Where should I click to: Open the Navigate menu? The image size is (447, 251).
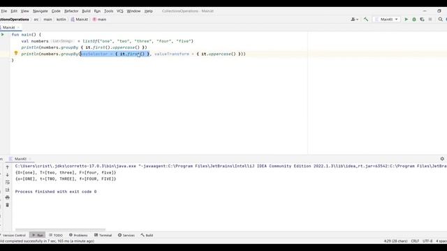(41, 11)
